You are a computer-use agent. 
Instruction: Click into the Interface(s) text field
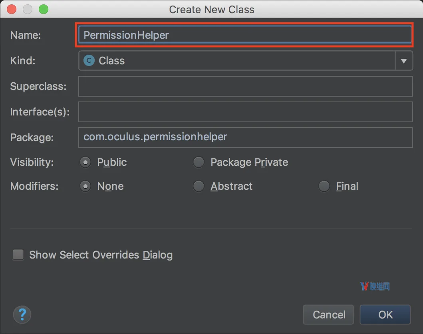pyautogui.click(x=246, y=112)
